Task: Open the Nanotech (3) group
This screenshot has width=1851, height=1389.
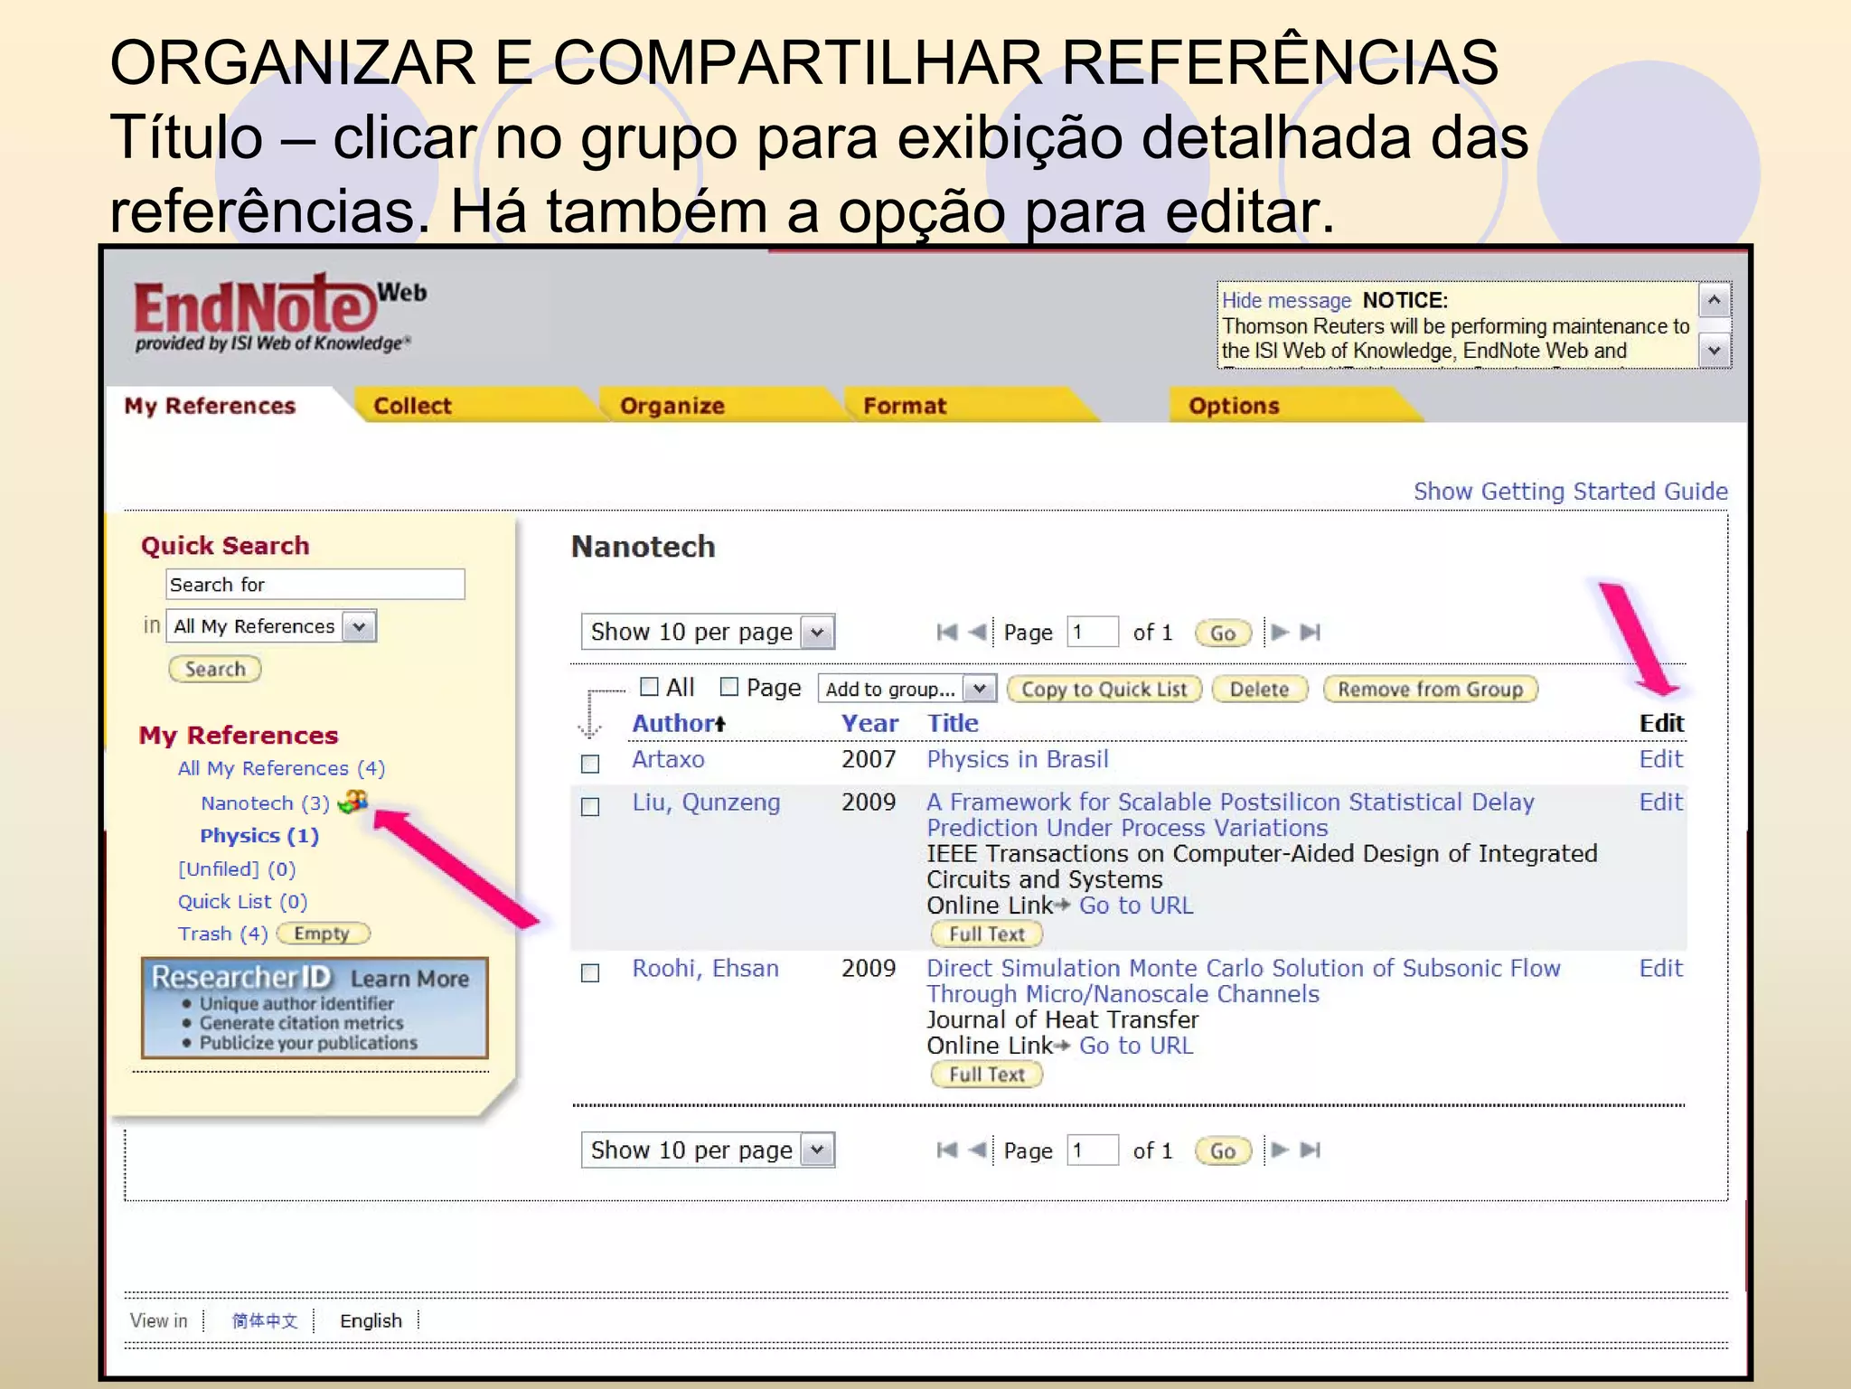Action: [265, 802]
